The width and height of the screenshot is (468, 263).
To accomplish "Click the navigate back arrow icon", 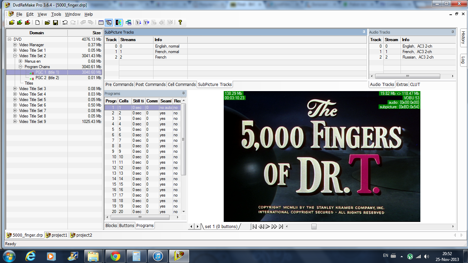I will 83,23.
